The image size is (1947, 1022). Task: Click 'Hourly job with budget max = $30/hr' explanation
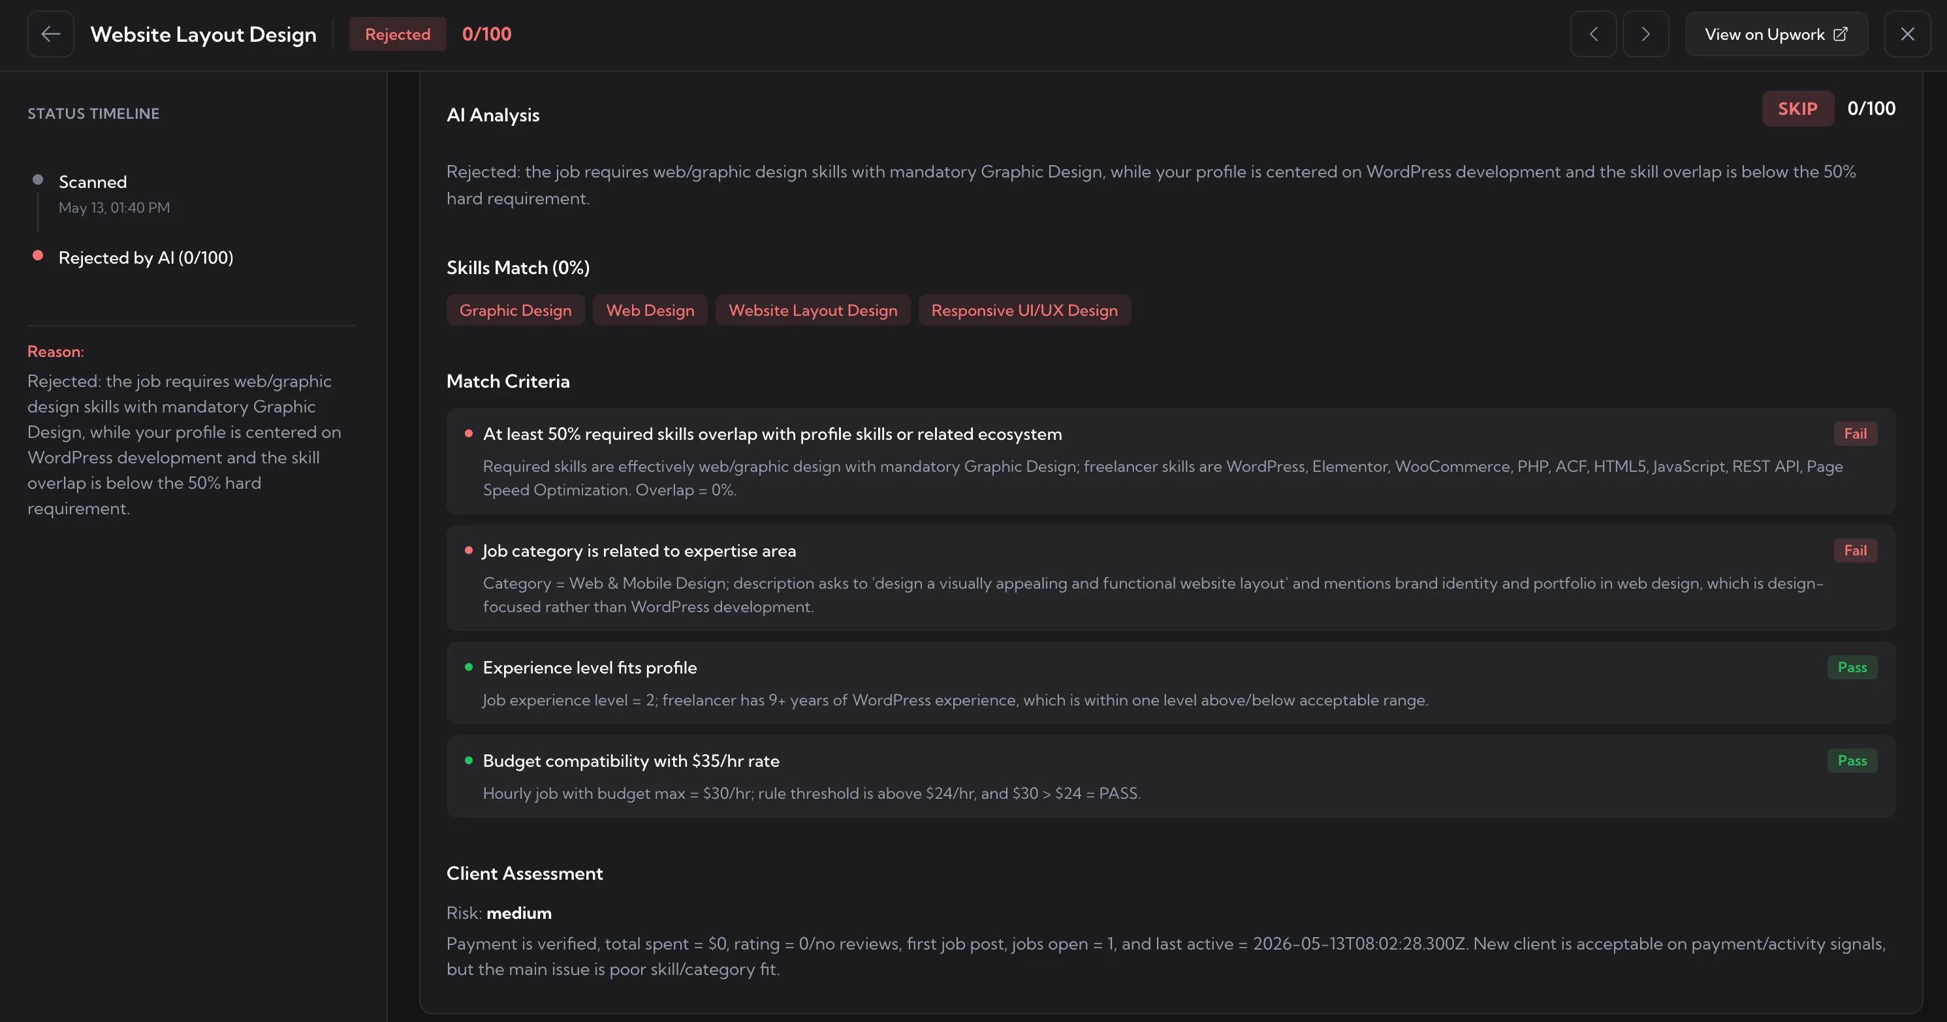pos(812,794)
